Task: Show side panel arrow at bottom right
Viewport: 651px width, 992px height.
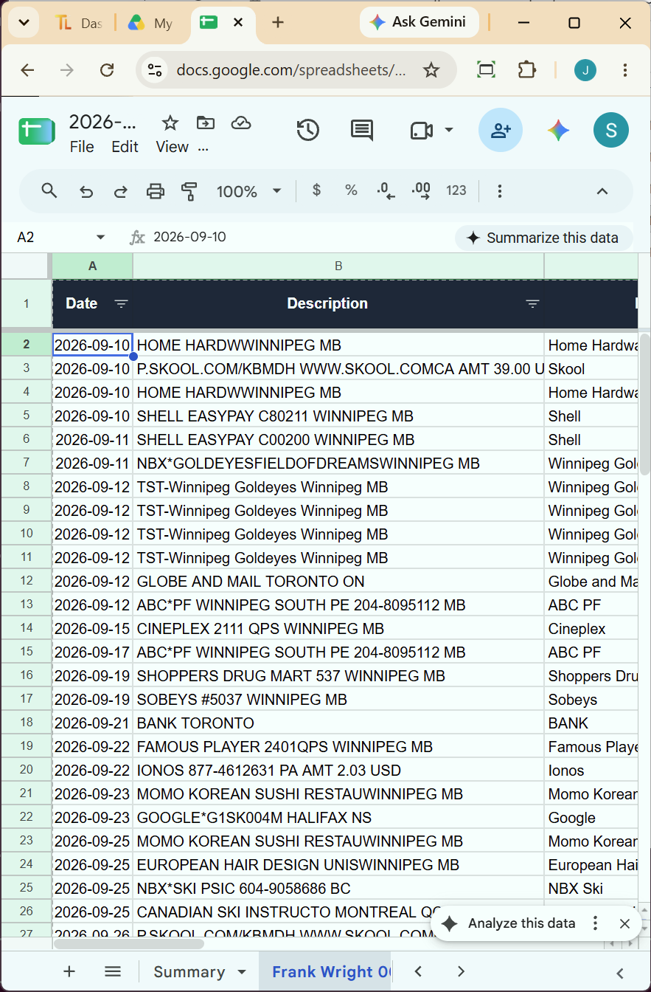Action: point(620,972)
